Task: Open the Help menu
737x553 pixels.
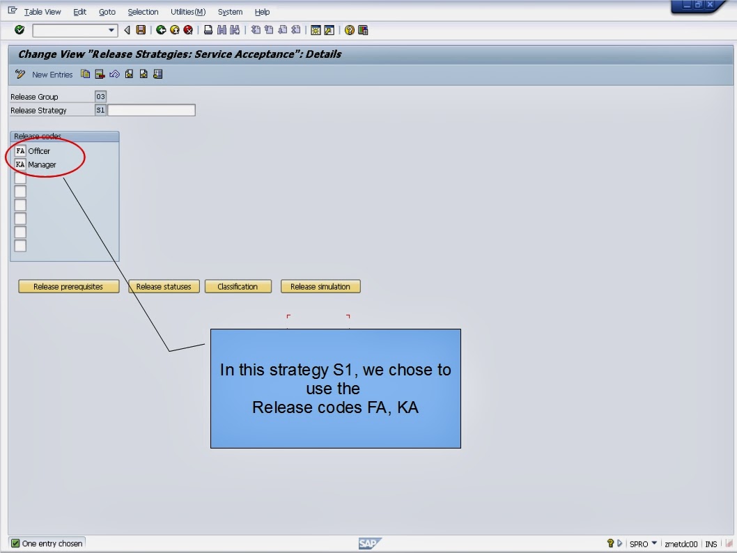Action: pos(262,12)
